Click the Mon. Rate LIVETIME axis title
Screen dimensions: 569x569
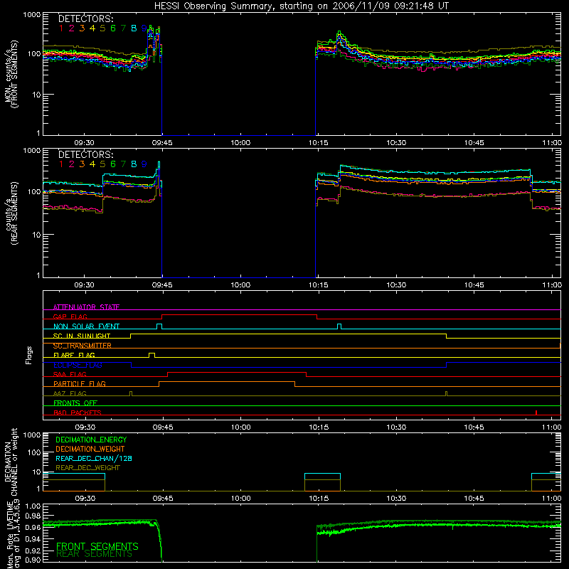point(11,535)
